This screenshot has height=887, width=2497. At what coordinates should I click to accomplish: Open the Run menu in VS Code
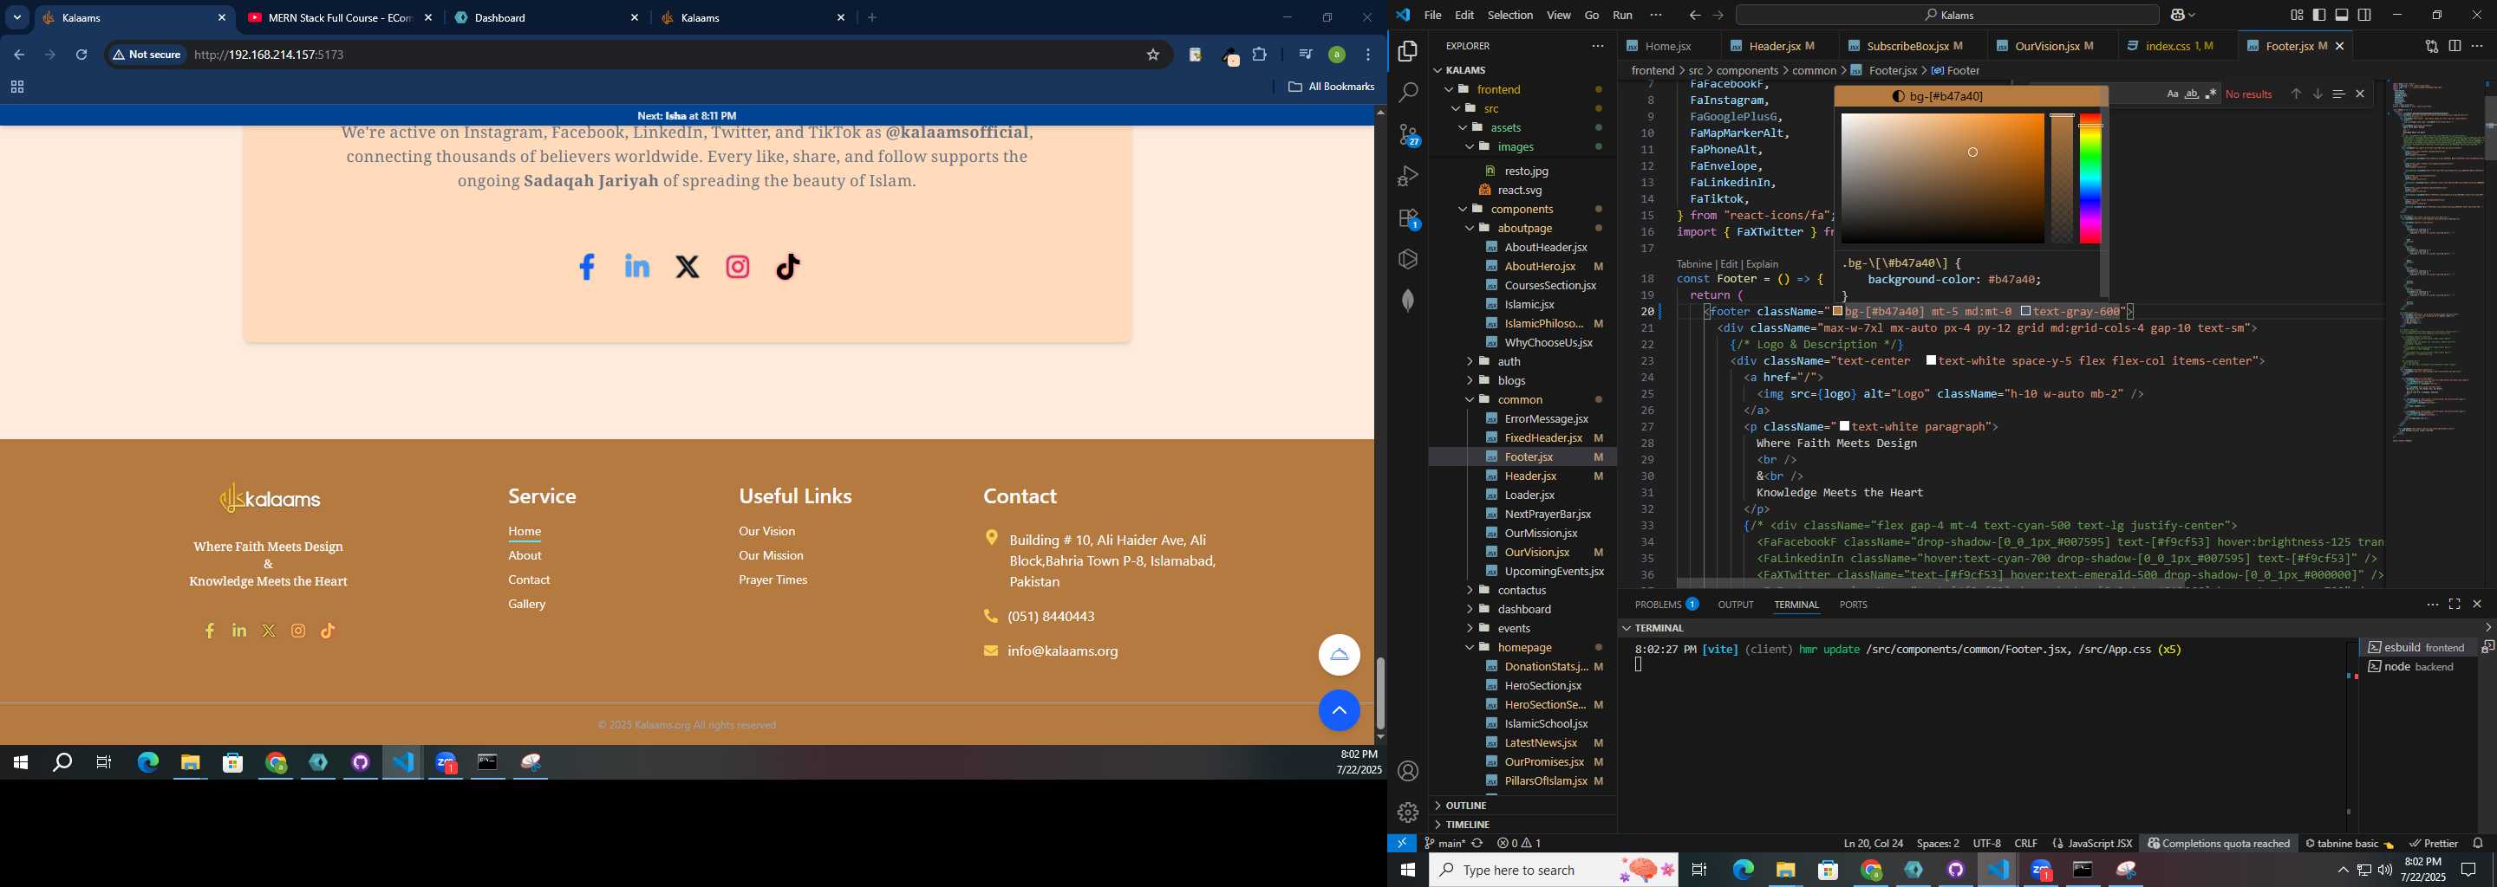coord(1621,16)
